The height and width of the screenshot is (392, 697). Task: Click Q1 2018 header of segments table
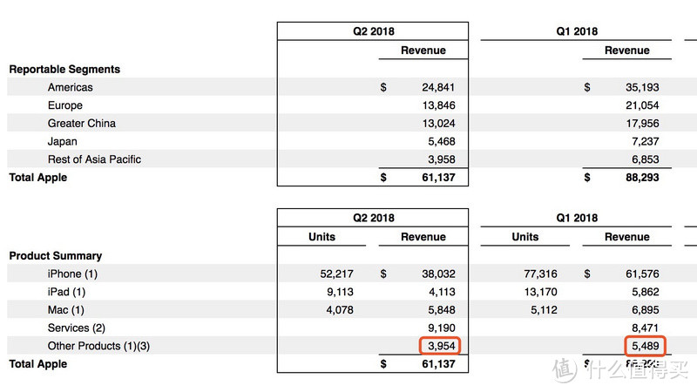click(x=577, y=31)
